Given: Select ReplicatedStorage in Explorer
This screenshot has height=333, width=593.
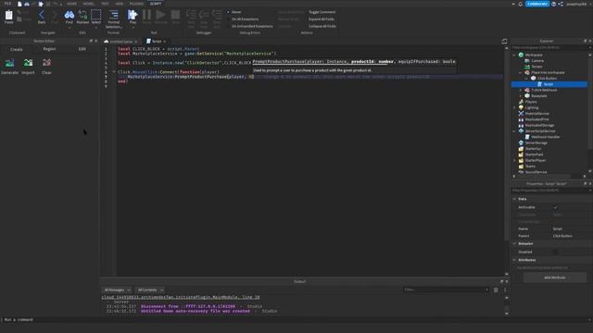Looking at the screenshot, I should pos(539,126).
